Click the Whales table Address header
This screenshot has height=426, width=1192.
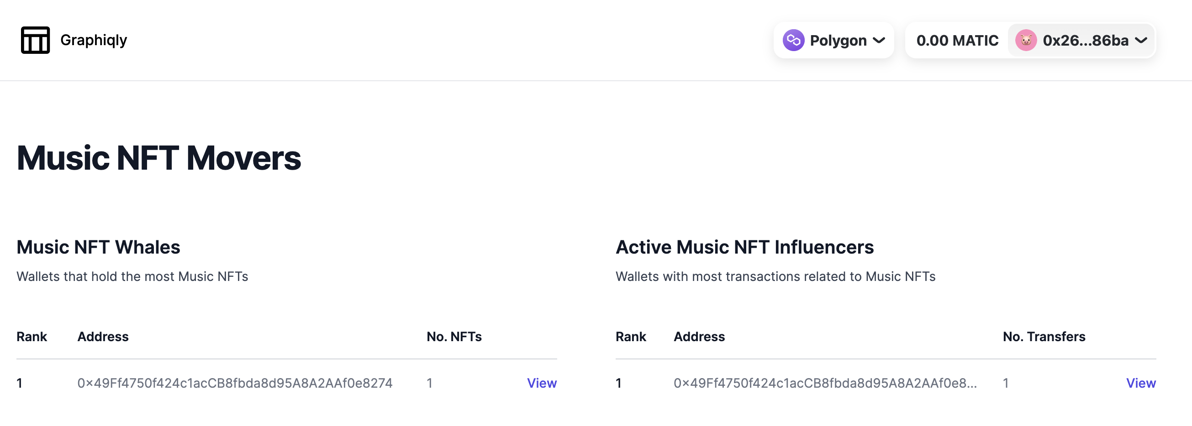(103, 337)
